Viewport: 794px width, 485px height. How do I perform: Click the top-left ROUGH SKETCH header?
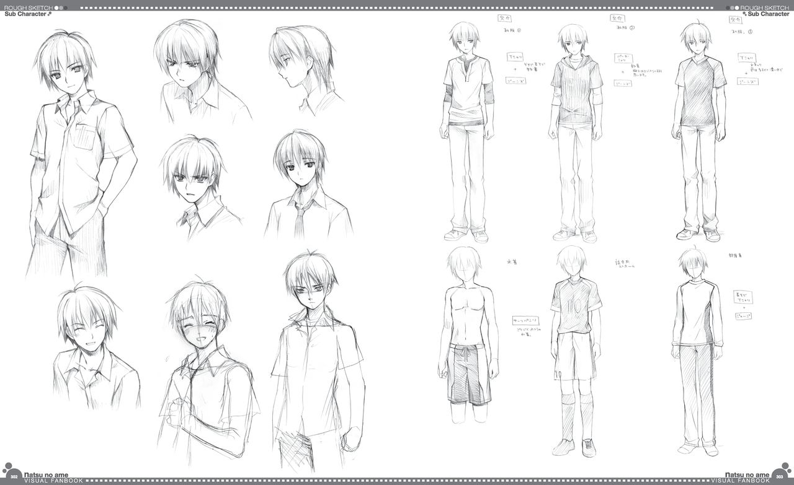point(26,7)
